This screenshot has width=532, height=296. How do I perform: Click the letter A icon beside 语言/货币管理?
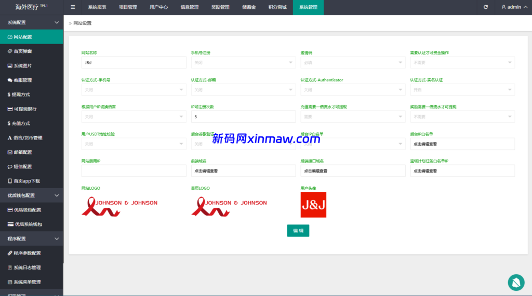click(x=9, y=138)
